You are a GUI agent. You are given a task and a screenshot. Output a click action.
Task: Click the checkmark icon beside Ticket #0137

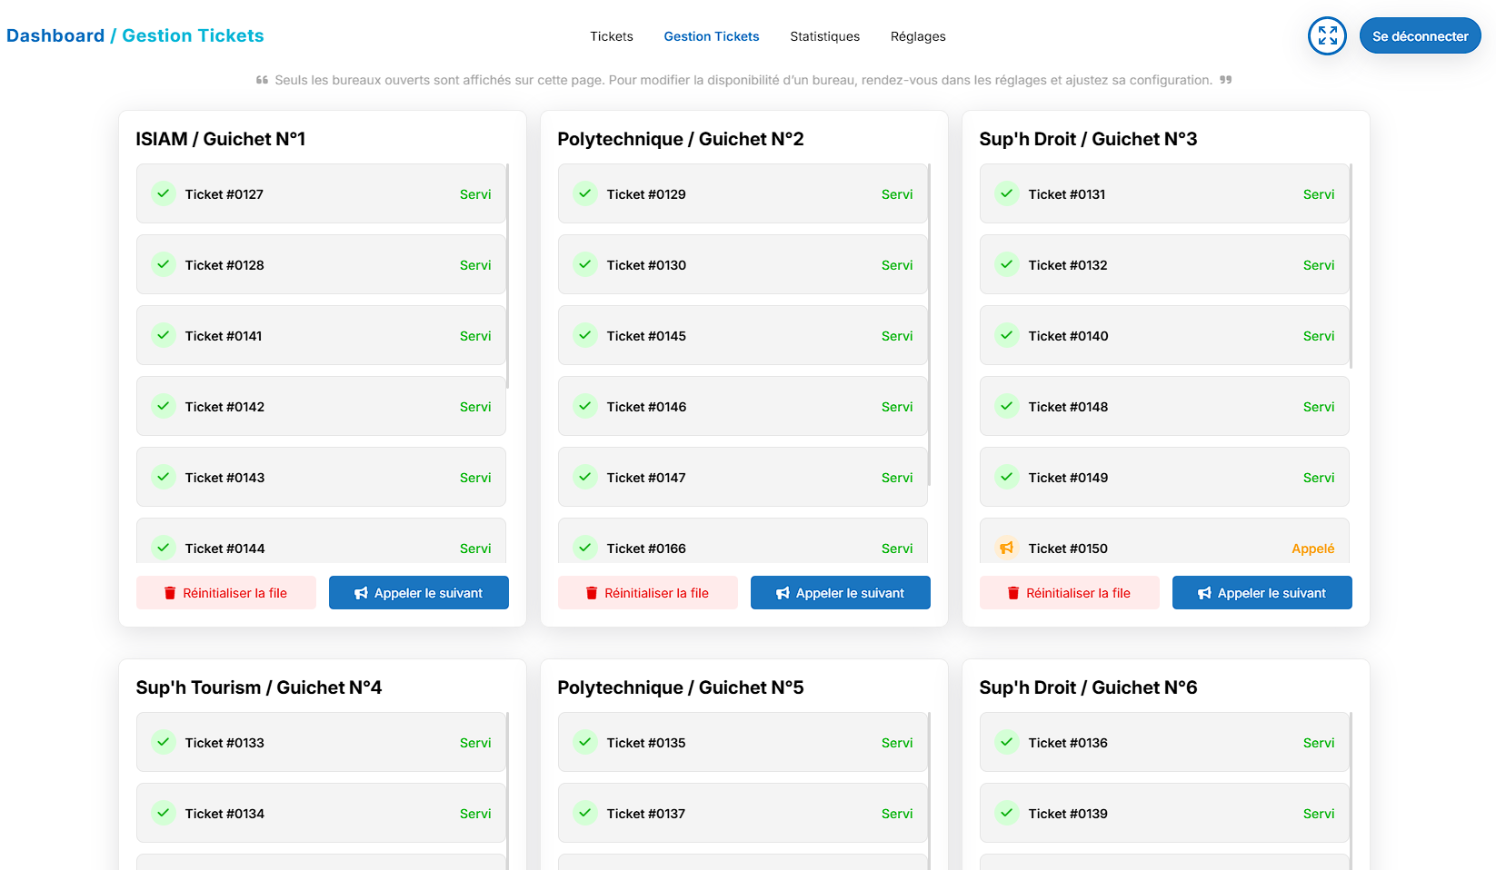(584, 813)
